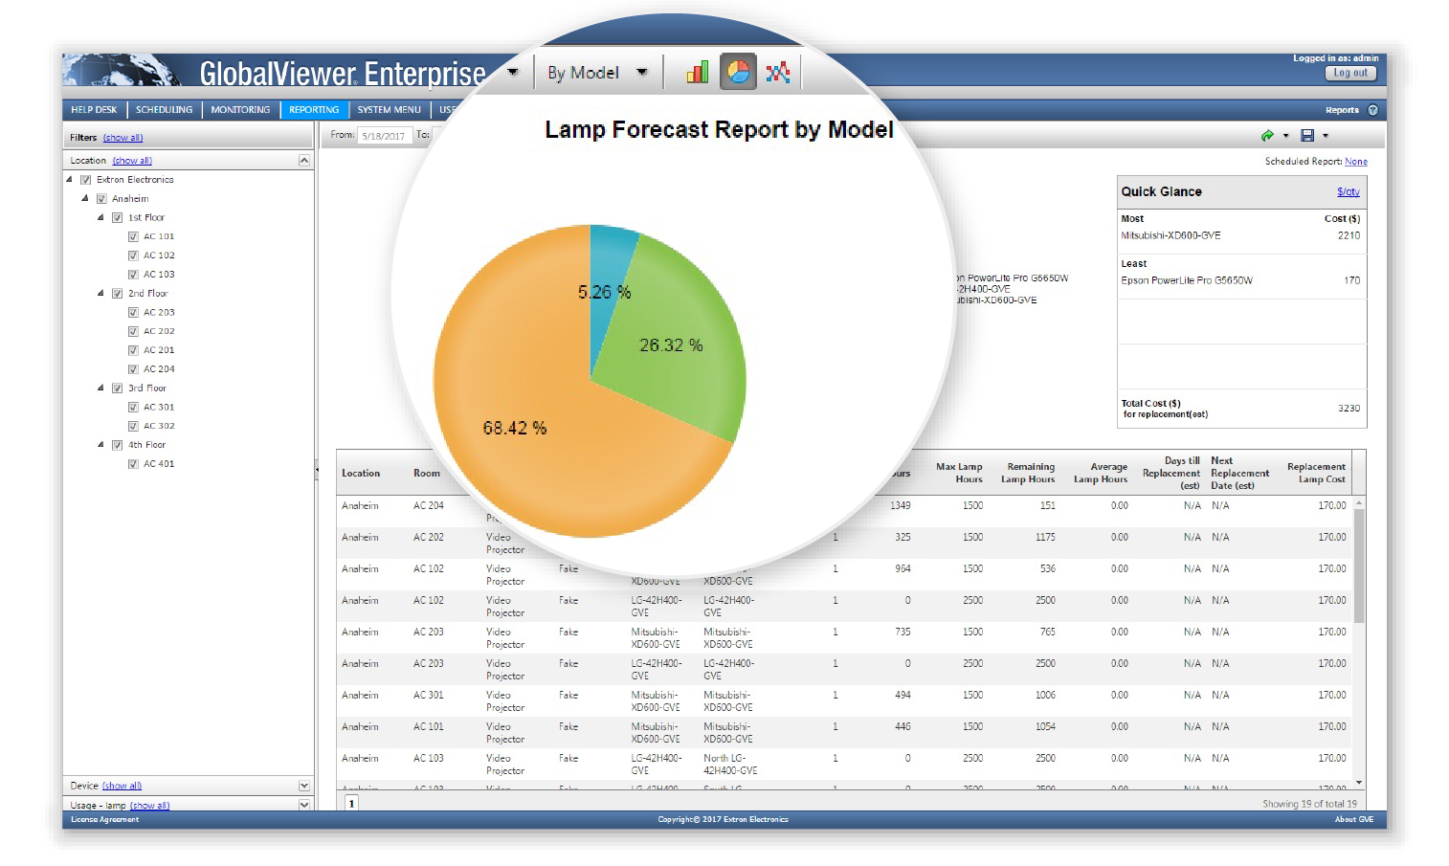Open the HELP DESK tab
The image size is (1449, 866).
94,110
